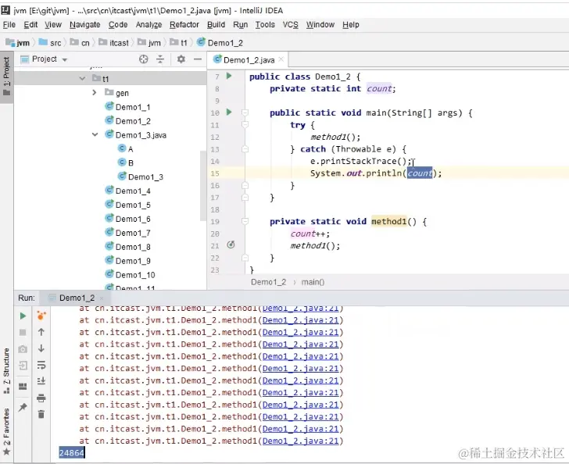Select the Demo1_2 run tab
The image size is (569, 464).
point(77,298)
